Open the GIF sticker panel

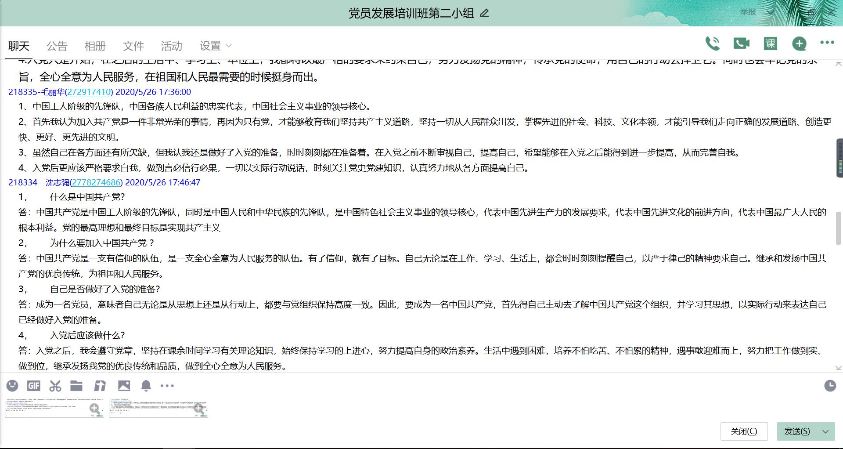coord(34,386)
